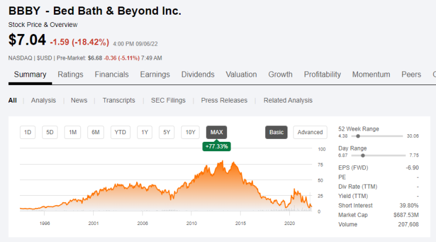Click the -1.59 (-18.42%) price change
This screenshot has width=436, height=242.
[80, 42]
